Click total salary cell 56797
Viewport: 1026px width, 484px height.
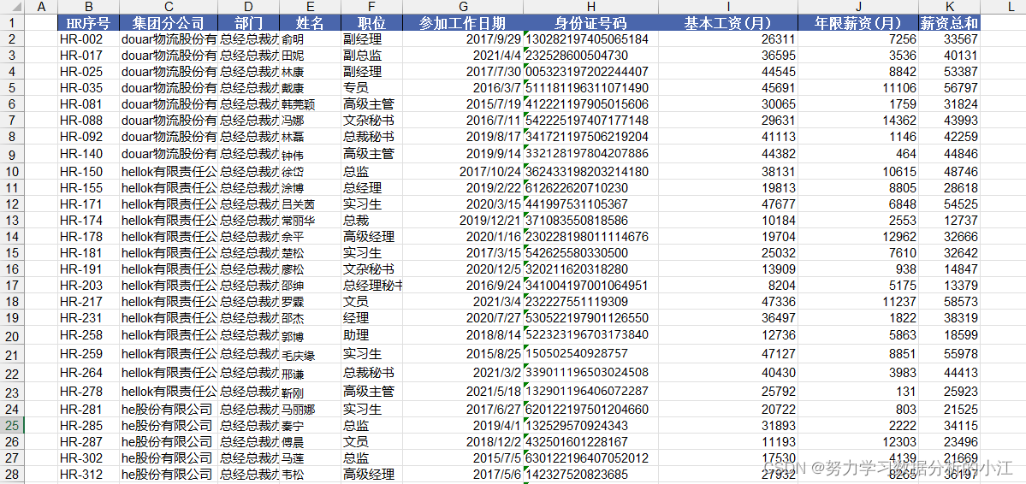pos(950,87)
